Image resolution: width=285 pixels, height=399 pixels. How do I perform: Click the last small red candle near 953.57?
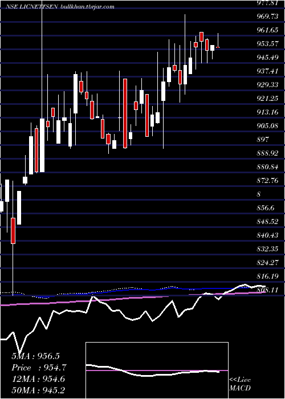coord(218,47)
